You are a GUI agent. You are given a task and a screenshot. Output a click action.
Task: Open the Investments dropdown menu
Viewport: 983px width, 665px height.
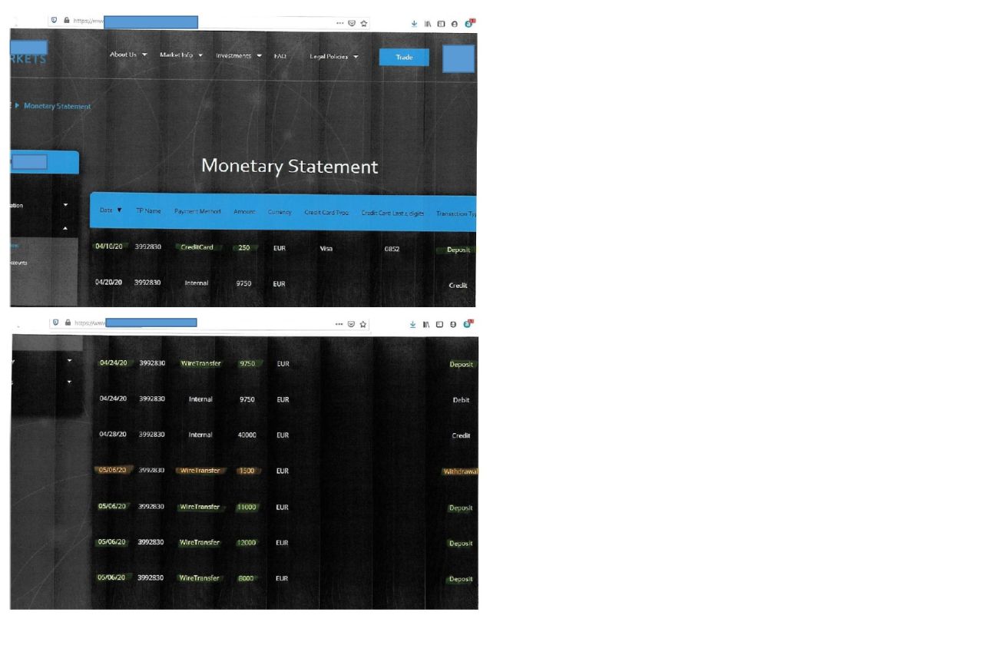[x=239, y=55]
